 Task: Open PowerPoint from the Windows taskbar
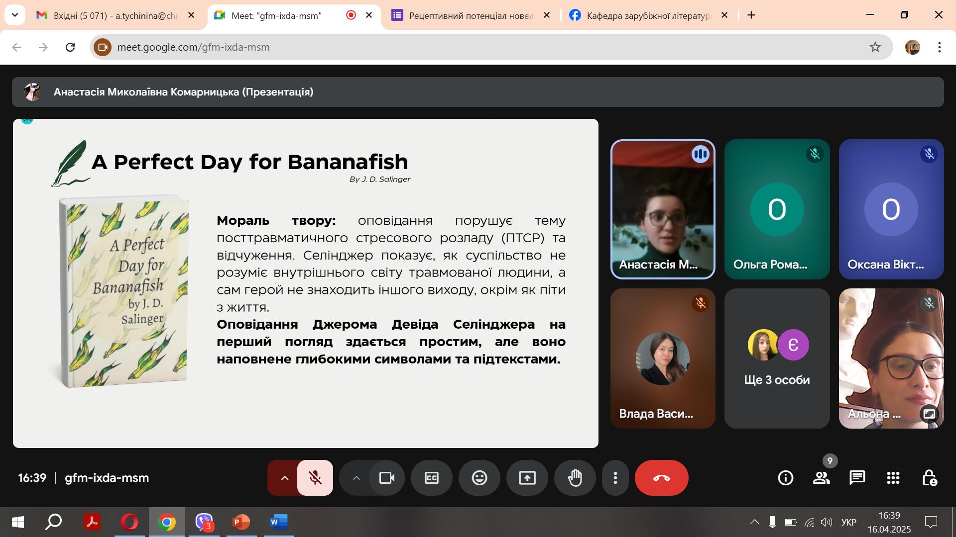[241, 522]
